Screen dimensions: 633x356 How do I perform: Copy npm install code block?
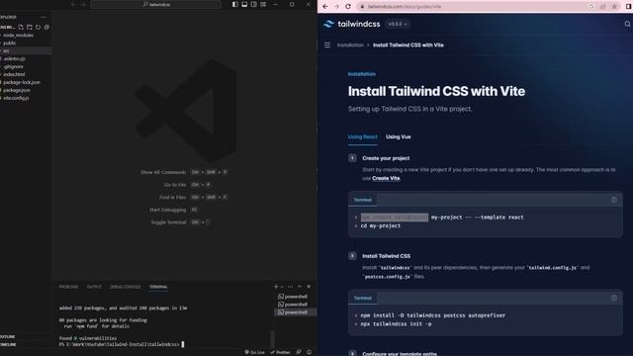point(613,298)
